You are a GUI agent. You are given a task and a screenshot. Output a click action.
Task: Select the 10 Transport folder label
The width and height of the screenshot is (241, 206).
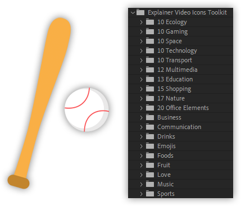coord(175,60)
